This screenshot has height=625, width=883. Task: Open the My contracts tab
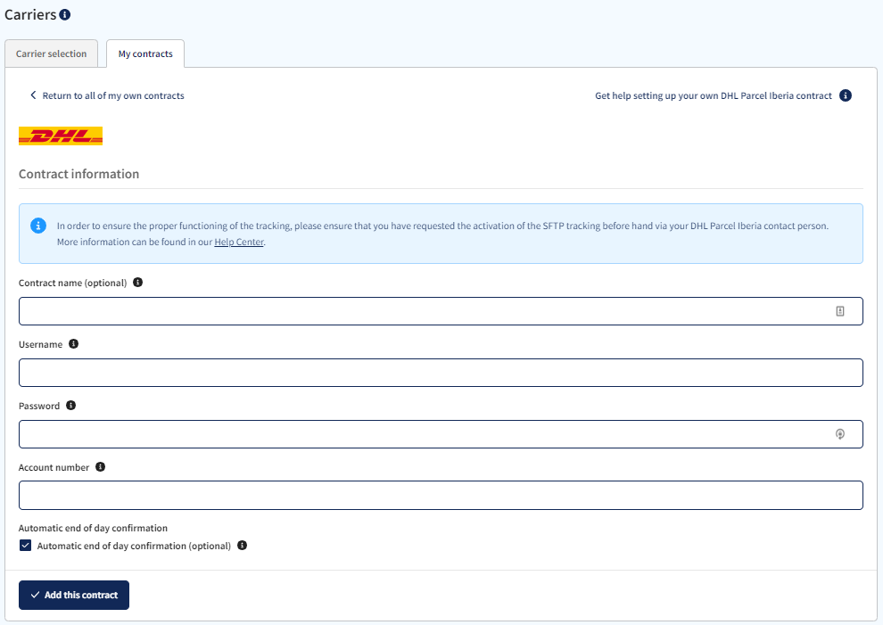144,53
